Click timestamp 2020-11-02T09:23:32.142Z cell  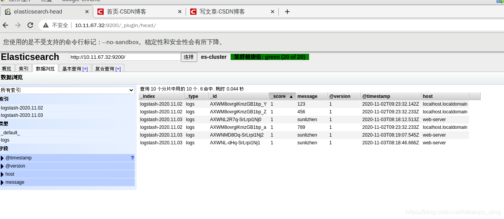[x=391, y=104]
